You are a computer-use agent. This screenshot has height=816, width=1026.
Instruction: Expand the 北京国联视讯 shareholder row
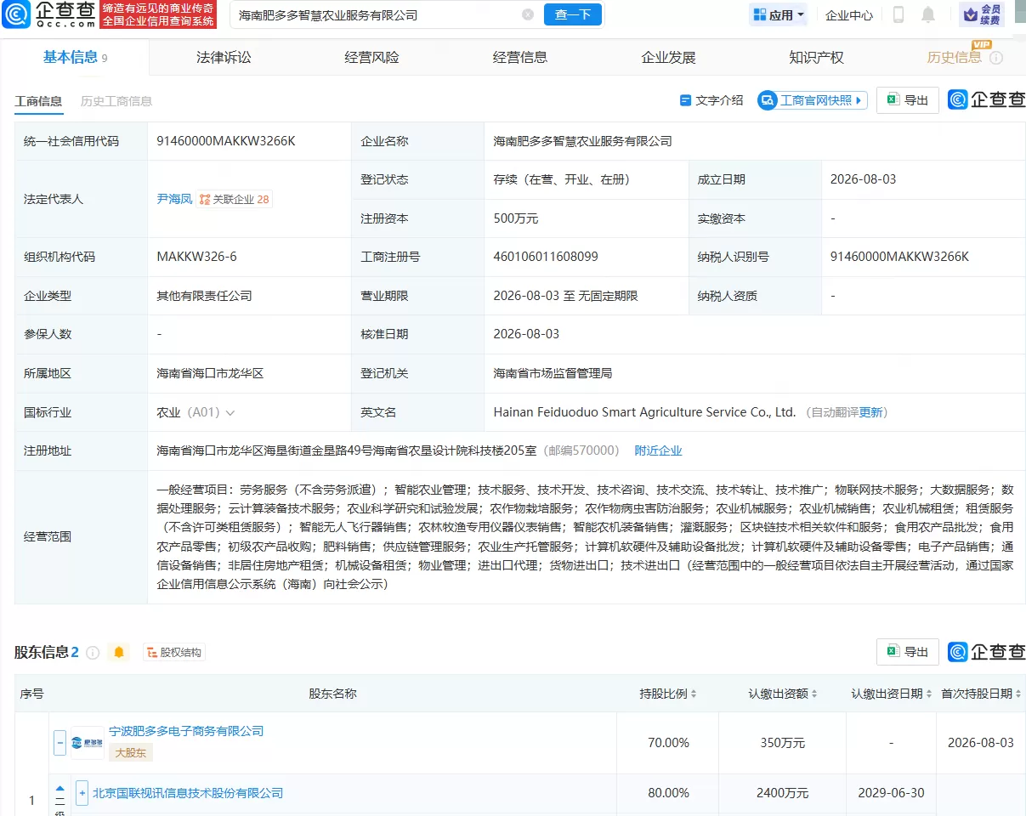point(82,793)
